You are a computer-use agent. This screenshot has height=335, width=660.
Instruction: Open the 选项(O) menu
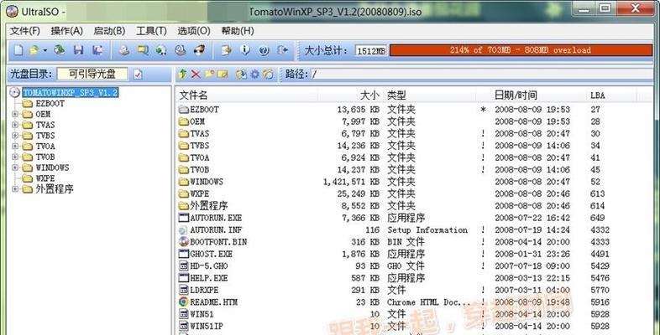[194, 31]
